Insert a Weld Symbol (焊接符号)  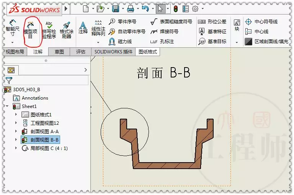pos(164,31)
